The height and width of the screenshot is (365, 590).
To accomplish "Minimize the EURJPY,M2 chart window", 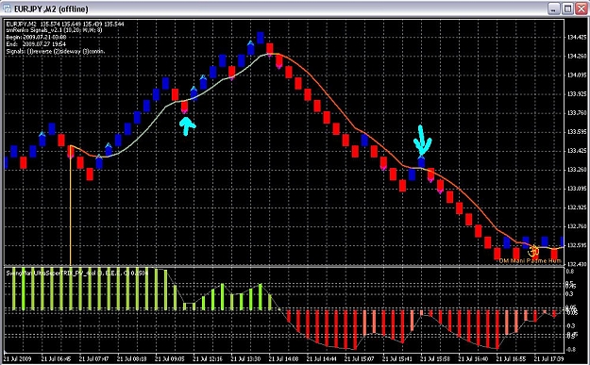I will click(553, 8).
